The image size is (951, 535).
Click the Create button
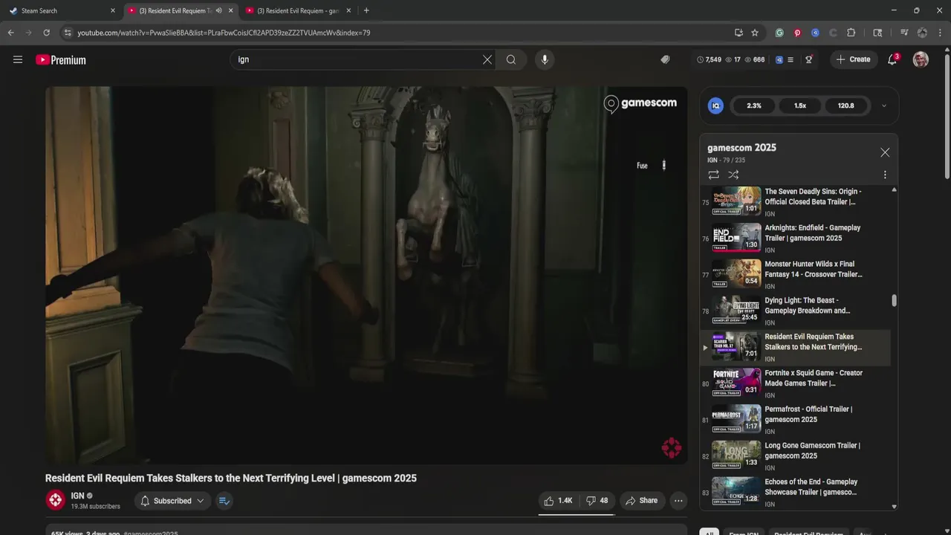(x=852, y=59)
